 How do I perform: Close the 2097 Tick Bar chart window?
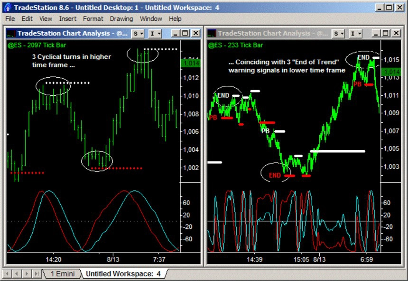click(x=195, y=33)
